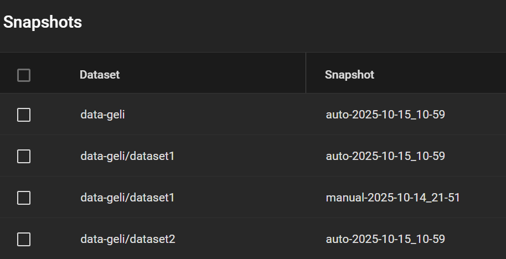Tick the select-all checkbox in table header
Screen dimensions: 506x259
coord(24,75)
